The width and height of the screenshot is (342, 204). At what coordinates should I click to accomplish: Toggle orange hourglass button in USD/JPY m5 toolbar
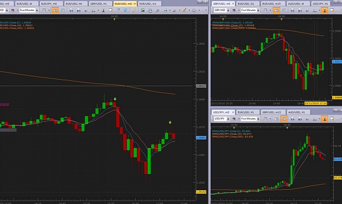[324, 119]
